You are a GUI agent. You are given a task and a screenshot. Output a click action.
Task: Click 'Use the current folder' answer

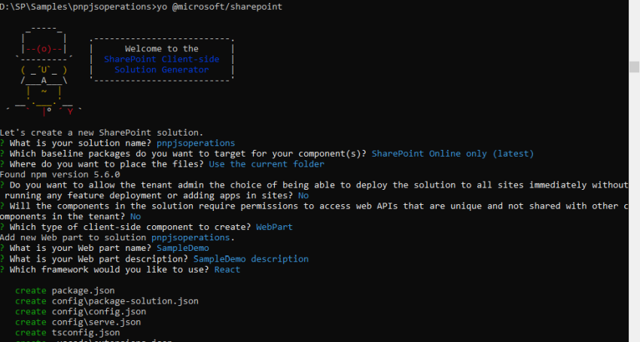click(x=267, y=164)
